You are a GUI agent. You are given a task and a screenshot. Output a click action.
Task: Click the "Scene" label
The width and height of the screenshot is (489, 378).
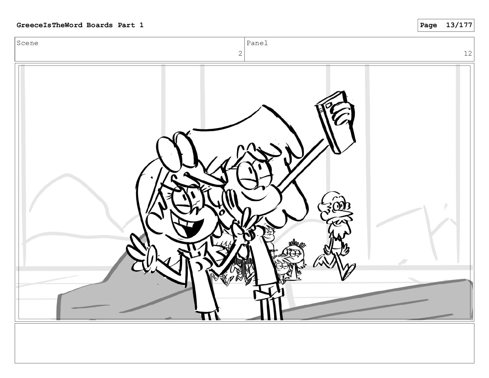pos(27,43)
